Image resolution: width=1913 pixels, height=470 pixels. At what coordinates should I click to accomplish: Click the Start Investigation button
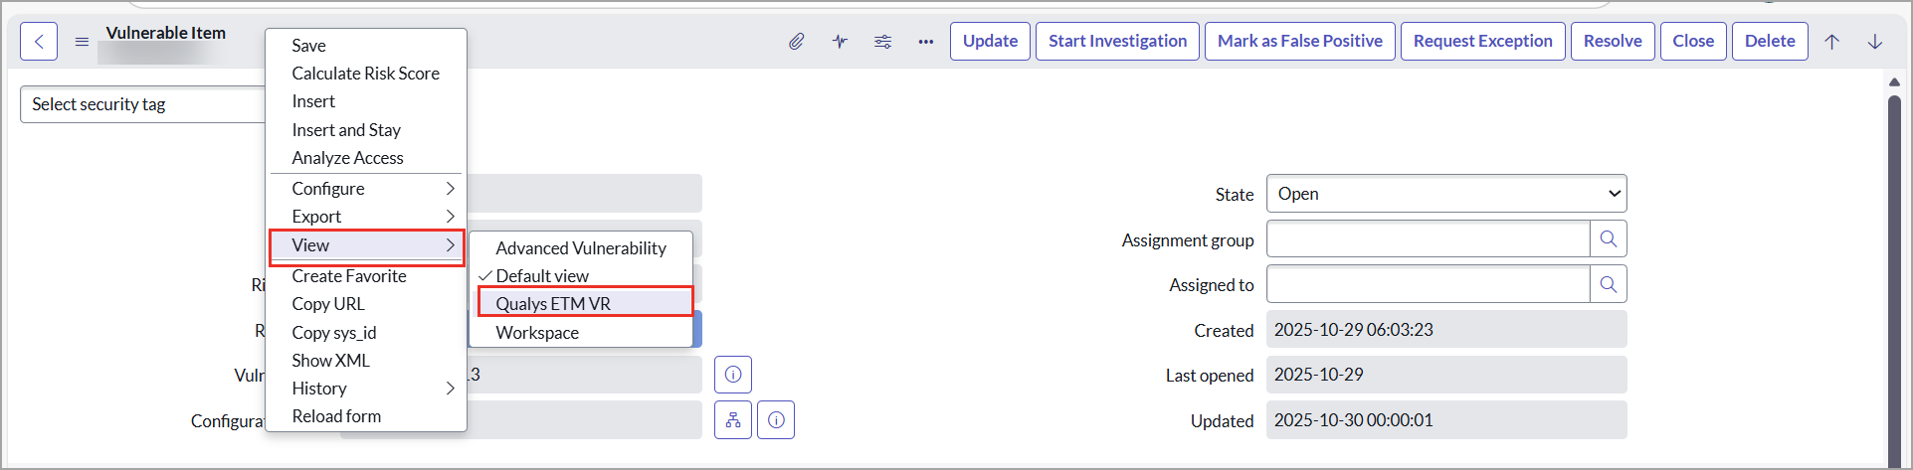pyautogui.click(x=1117, y=42)
